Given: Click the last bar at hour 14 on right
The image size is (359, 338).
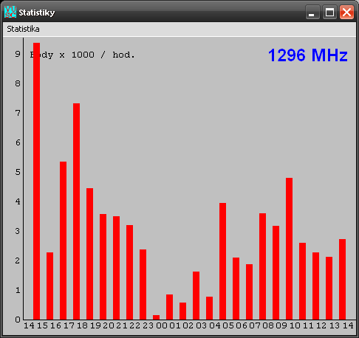Looking at the screenshot, I should (x=342, y=279).
